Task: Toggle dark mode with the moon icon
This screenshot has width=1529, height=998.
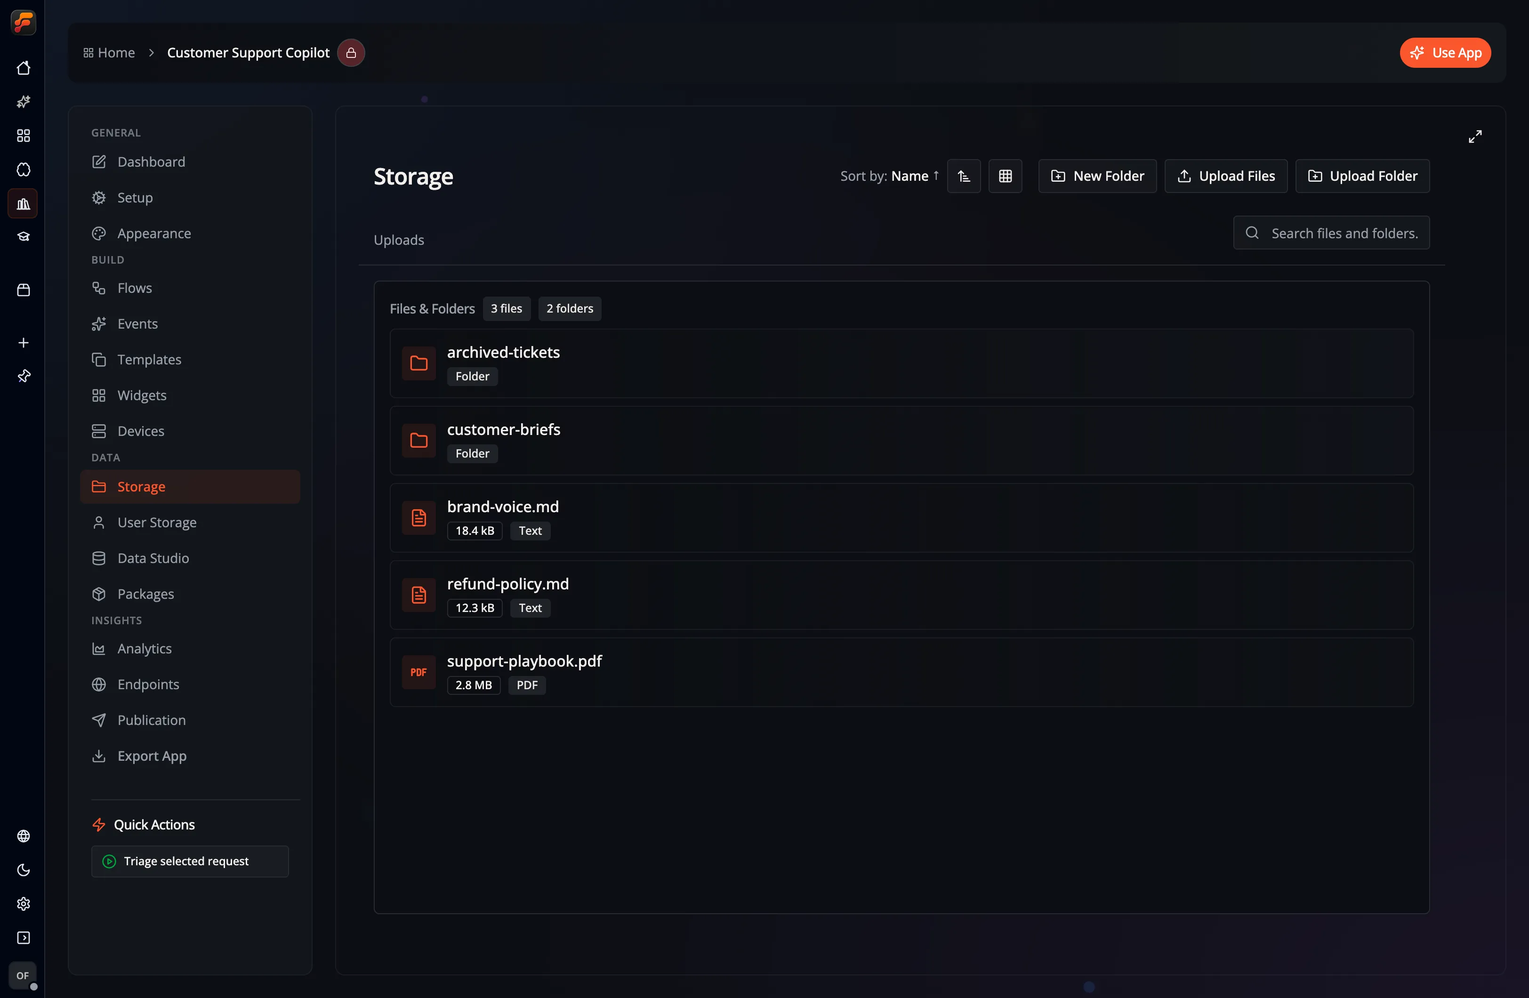Action: tap(23, 870)
